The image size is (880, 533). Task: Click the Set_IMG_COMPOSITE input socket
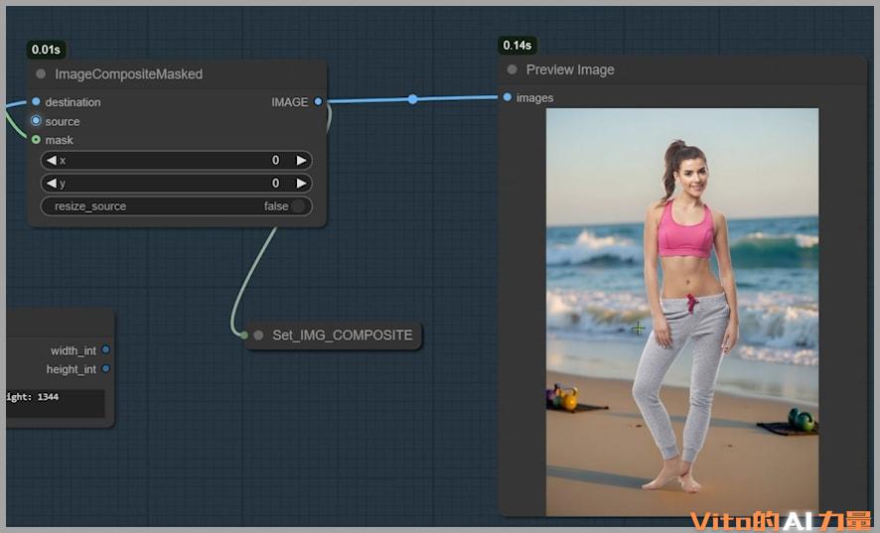click(244, 334)
